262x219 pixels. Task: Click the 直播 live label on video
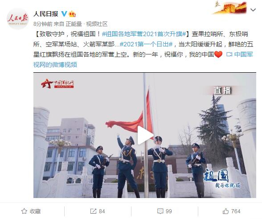222,91
